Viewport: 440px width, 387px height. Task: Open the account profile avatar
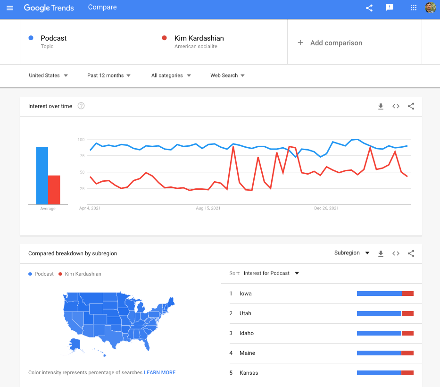point(431,8)
